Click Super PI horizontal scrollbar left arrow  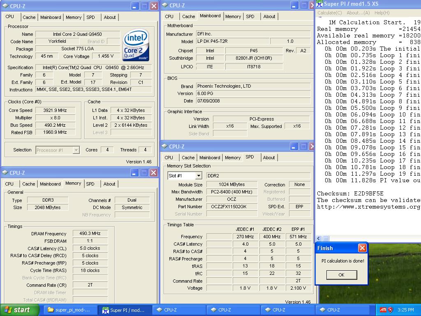click(319, 238)
